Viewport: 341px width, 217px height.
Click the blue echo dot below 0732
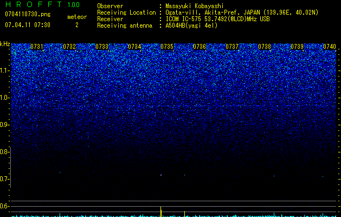(x=60, y=173)
